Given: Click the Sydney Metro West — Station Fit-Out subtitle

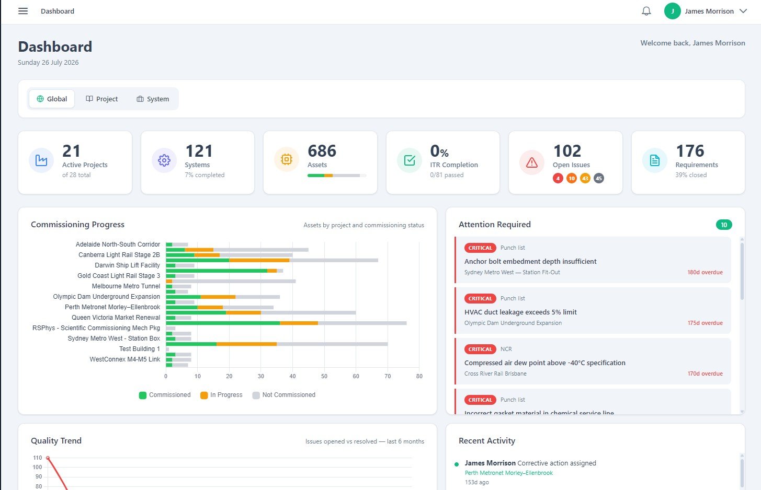Looking at the screenshot, I should pos(512,272).
